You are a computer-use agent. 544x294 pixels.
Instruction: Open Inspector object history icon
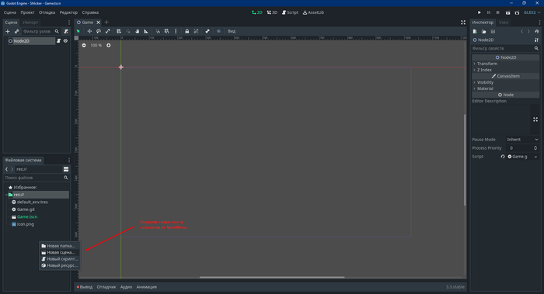[536, 32]
